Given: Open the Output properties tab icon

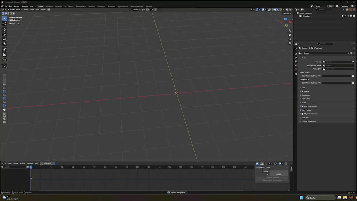Looking at the screenshot, I should click(x=296, y=58).
